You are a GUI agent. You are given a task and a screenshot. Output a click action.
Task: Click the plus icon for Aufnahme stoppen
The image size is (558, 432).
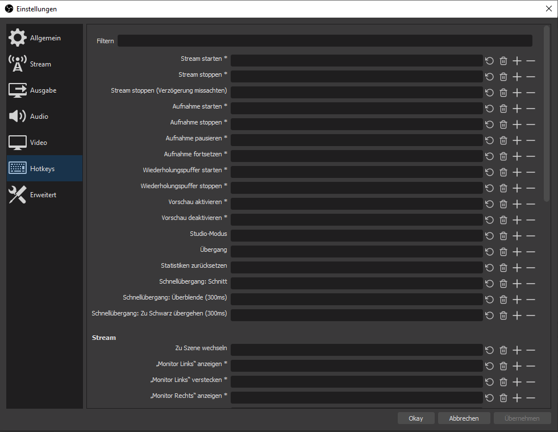point(517,124)
